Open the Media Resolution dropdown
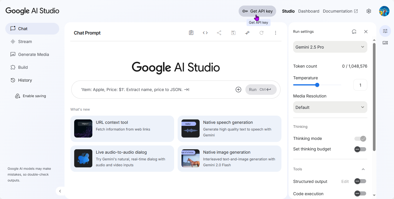Screen dimensions: 394x199 330,107
